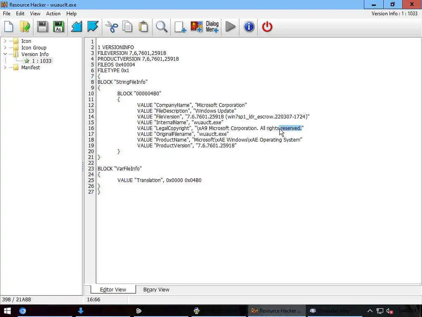Click the "Translation" value line

tap(159, 180)
